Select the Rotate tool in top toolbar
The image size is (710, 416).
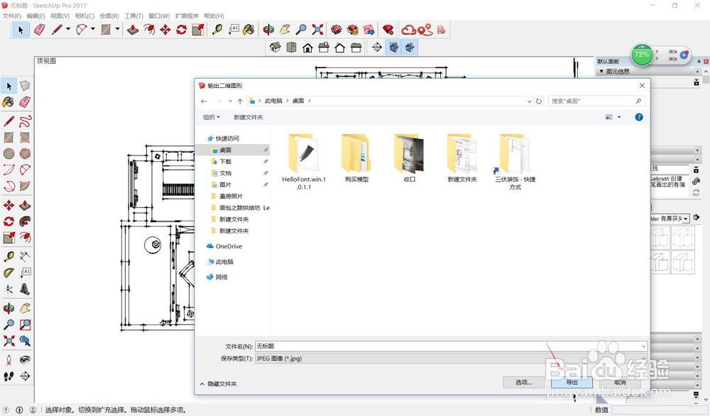coord(182,30)
